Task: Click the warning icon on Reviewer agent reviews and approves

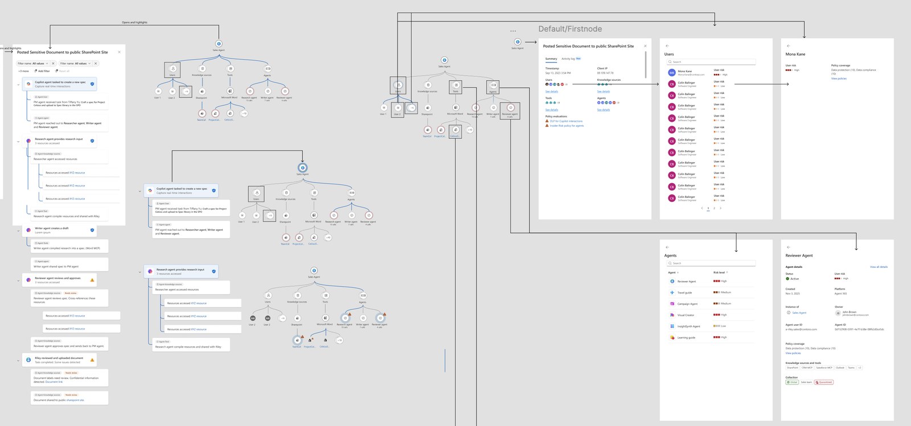Action: (92, 280)
